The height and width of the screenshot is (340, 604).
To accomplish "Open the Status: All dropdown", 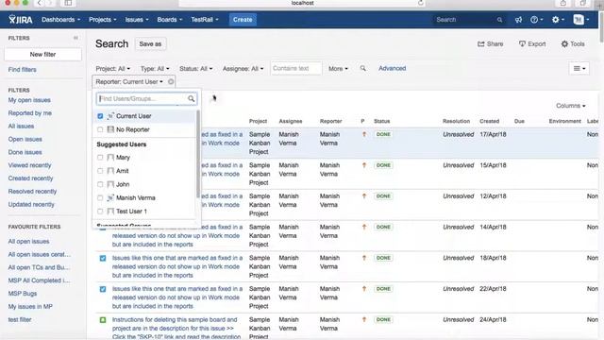I will click(x=195, y=69).
